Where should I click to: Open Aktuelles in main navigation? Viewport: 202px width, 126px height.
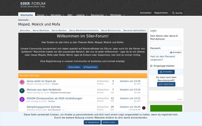coord(56,15)
